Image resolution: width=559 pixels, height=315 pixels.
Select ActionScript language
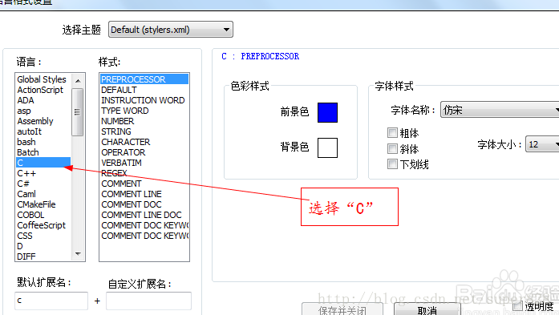click(x=40, y=90)
